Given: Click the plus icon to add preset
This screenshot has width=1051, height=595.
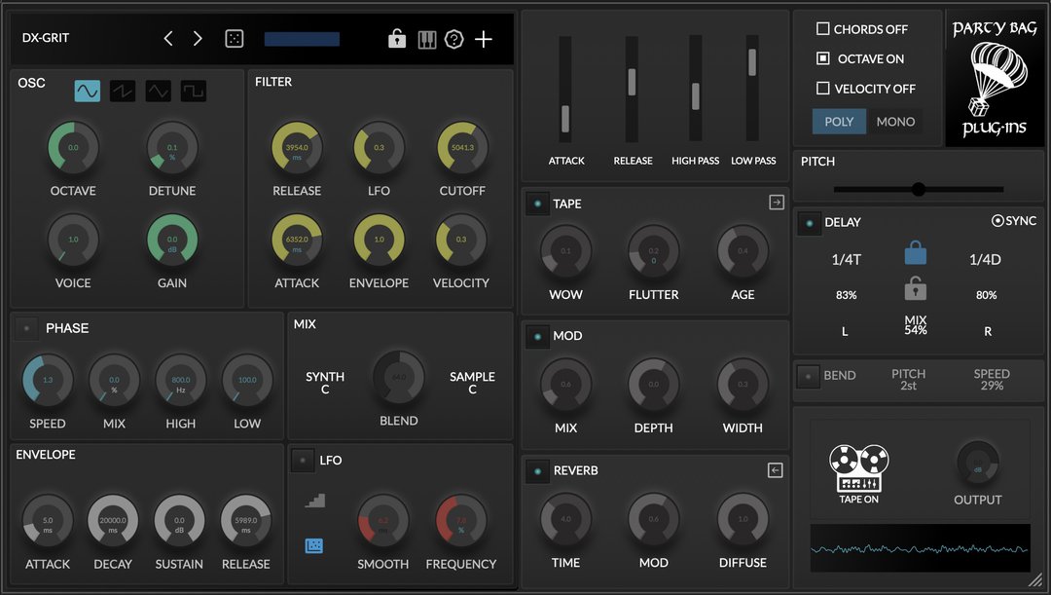Looking at the screenshot, I should (x=484, y=39).
